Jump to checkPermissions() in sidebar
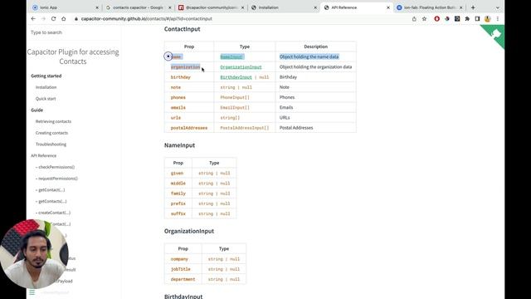The width and height of the screenshot is (531, 299). [x=56, y=167]
